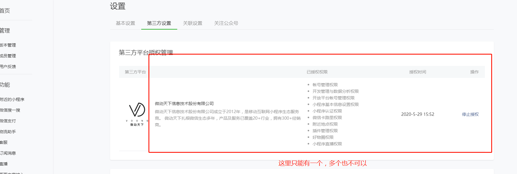Click the 微信卡路里权限 list item

pos(327,118)
